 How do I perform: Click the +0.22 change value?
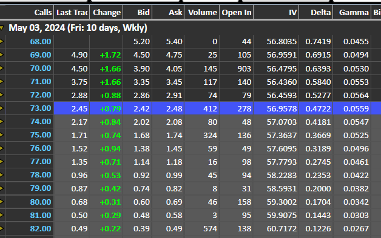click(x=110, y=229)
